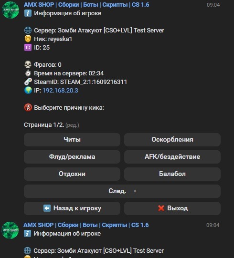Open the top AMX SHOP sender name link

(x=86, y=5)
